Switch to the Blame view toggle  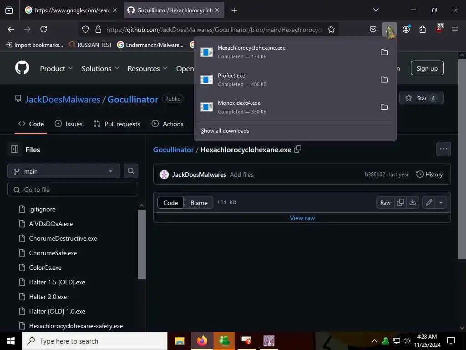tap(199, 203)
